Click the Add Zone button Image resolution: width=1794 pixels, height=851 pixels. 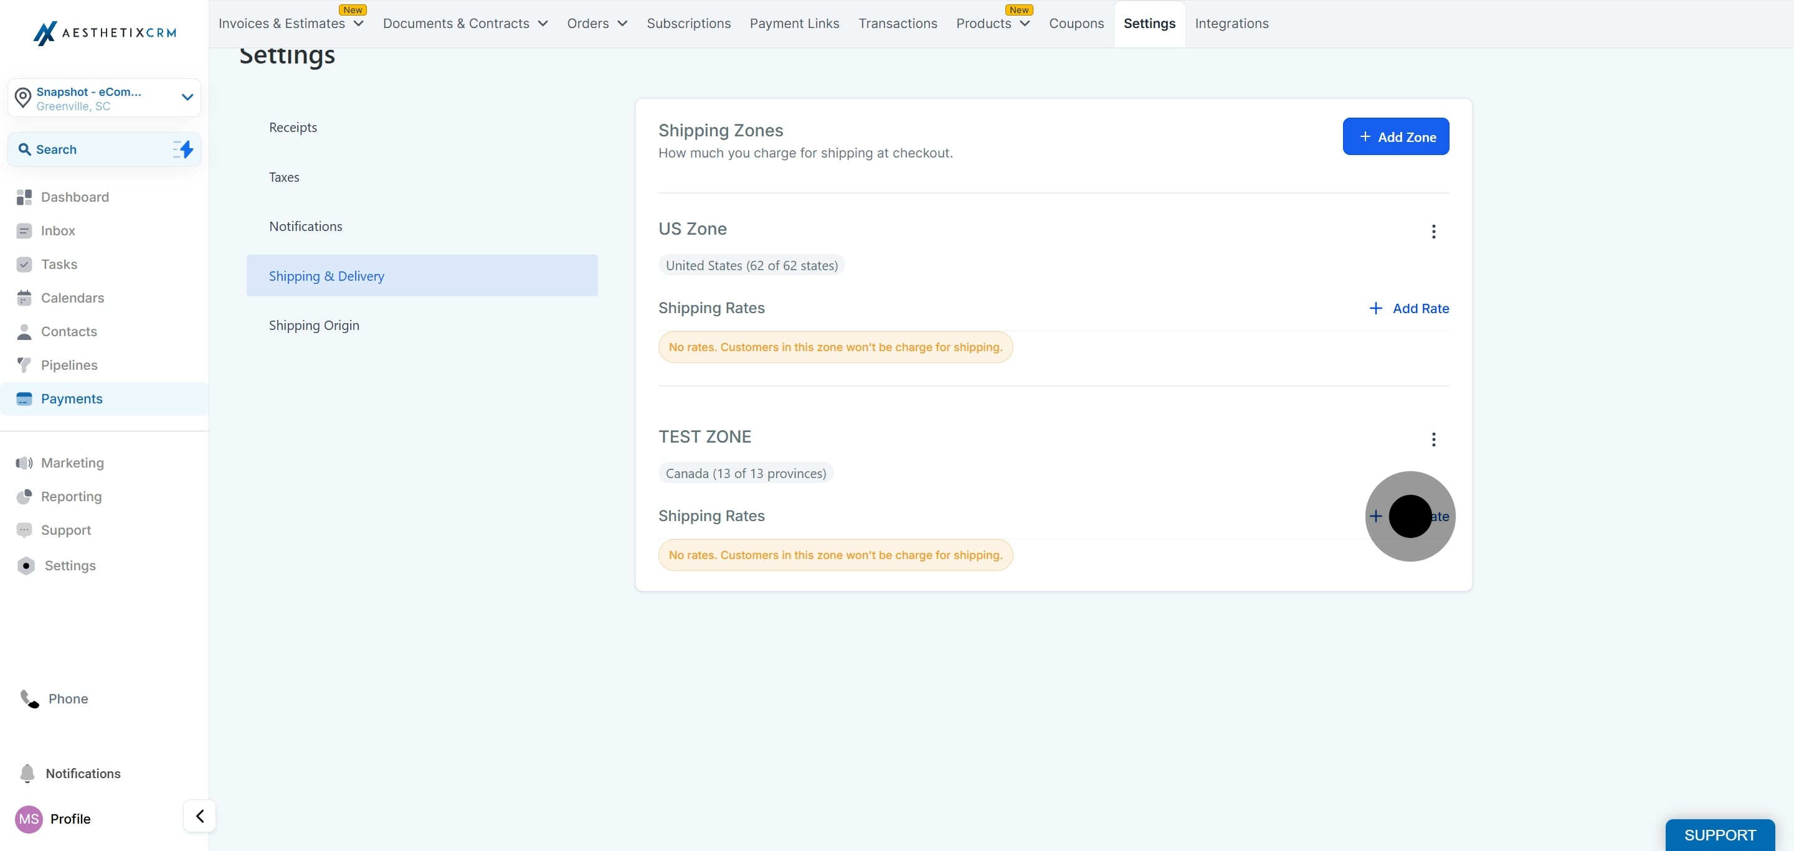coord(1395,137)
